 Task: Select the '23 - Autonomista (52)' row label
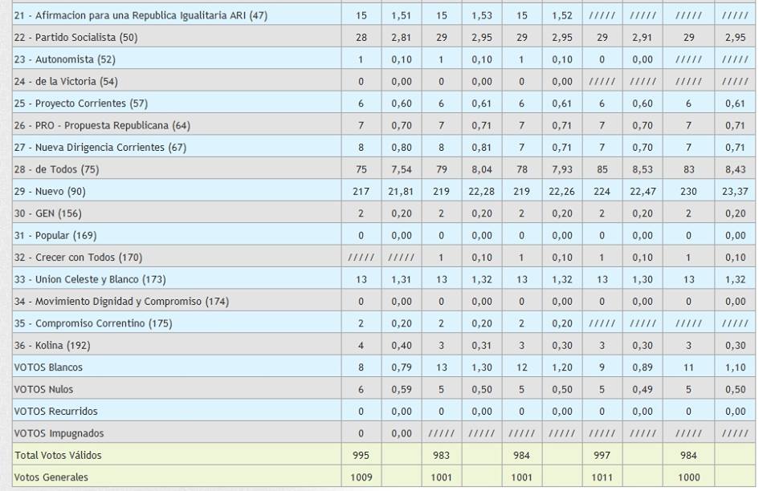pyautogui.click(x=64, y=59)
